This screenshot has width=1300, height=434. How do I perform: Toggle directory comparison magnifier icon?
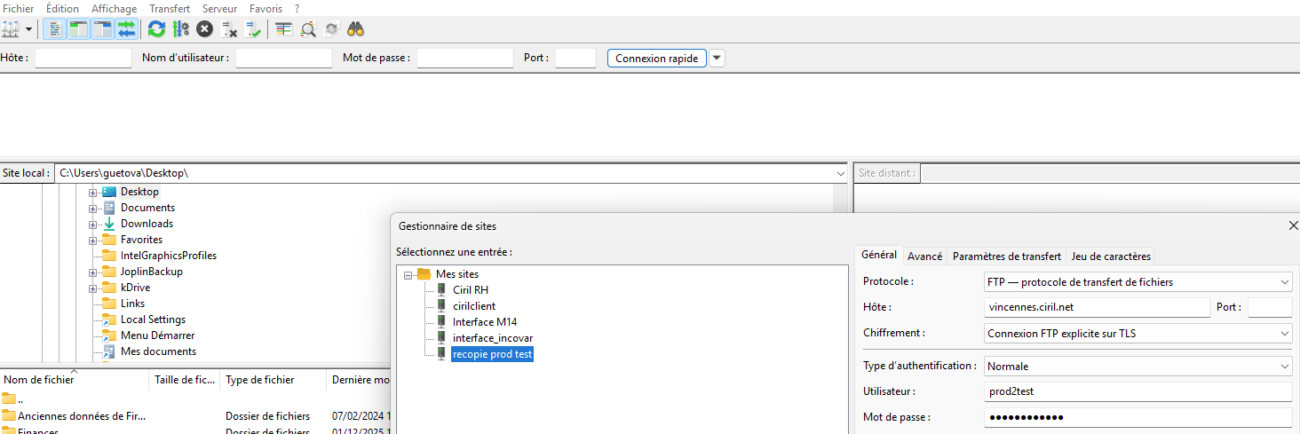click(308, 29)
